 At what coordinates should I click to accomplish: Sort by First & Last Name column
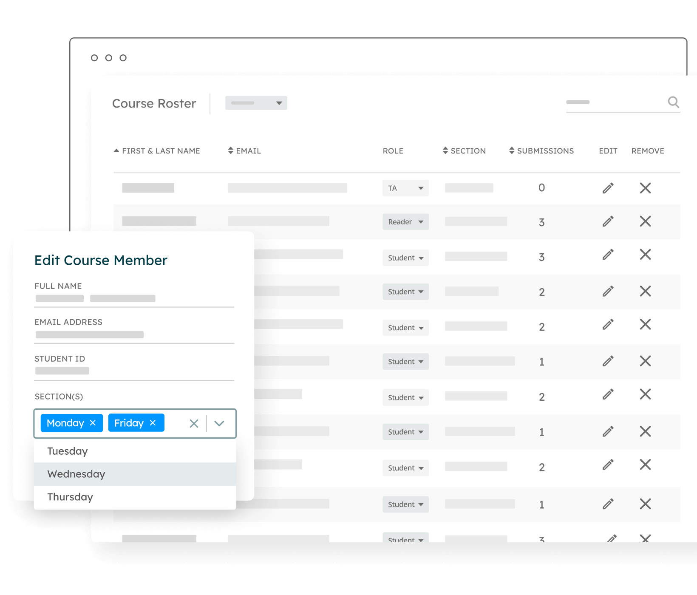[157, 151]
